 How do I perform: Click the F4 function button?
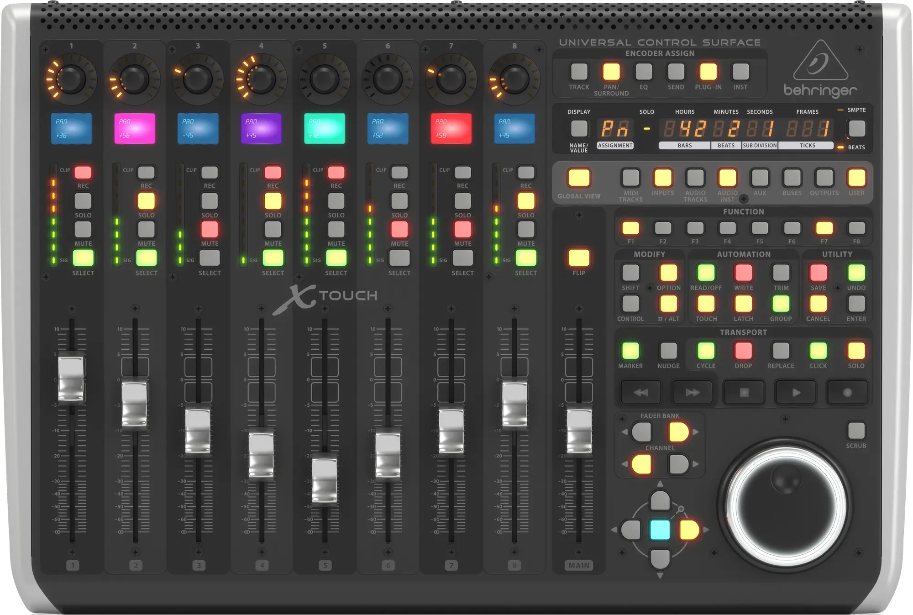[728, 228]
